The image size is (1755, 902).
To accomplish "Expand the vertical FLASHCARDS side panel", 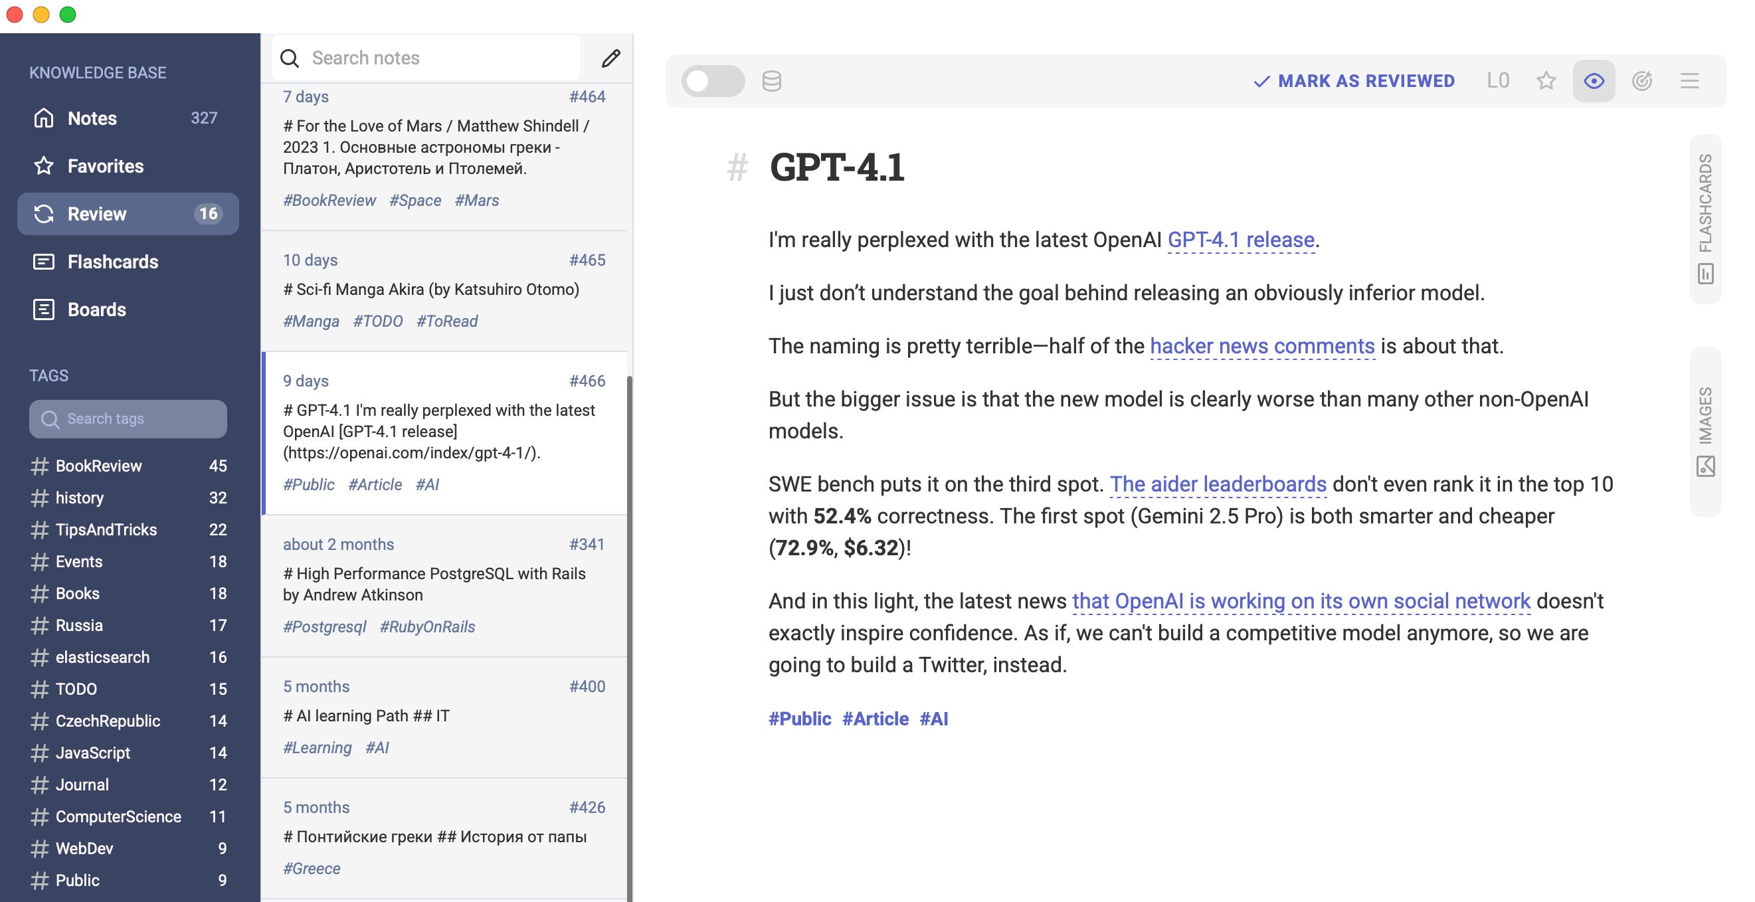I will click(1705, 219).
